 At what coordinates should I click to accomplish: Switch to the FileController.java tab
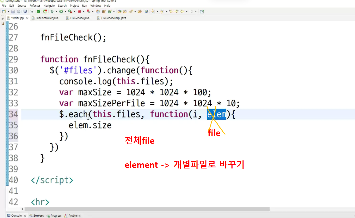pos(45,18)
